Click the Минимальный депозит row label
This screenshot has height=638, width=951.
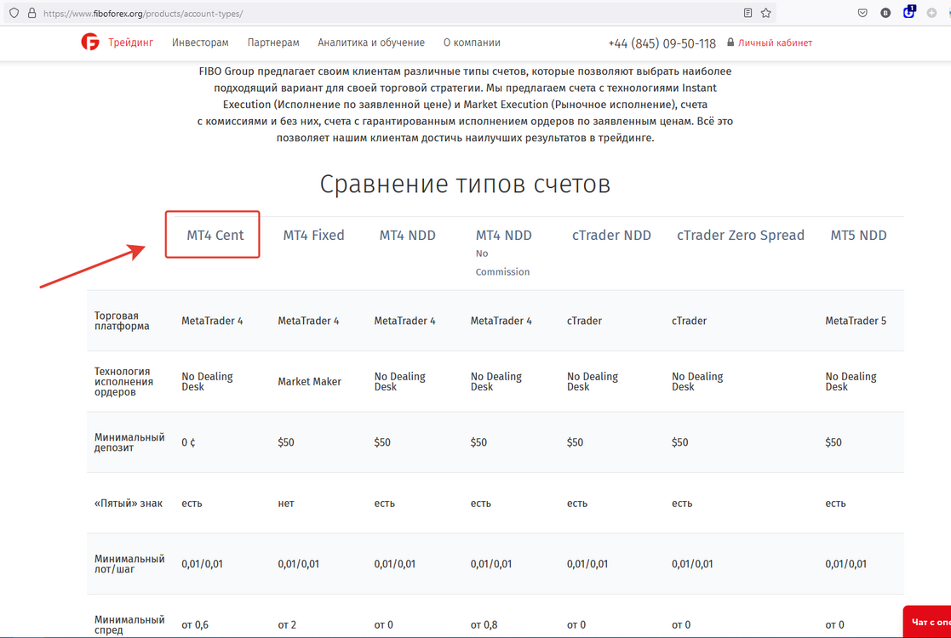click(x=129, y=442)
